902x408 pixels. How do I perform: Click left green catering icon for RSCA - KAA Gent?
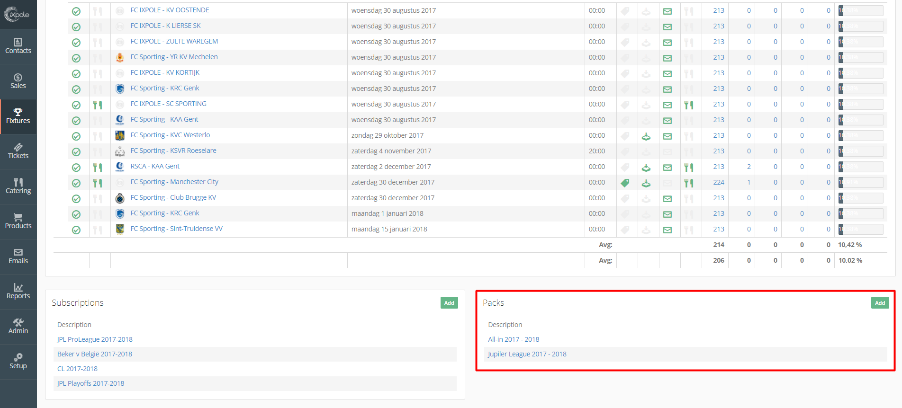[x=98, y=168]
